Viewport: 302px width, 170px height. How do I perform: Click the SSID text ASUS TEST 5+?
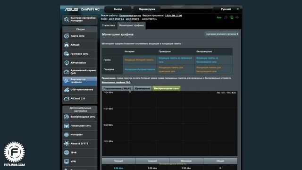pyautogui.click(x=149, y=19)
